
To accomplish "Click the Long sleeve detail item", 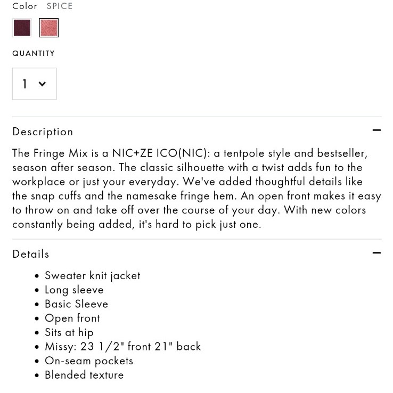I will click(74, 290).
